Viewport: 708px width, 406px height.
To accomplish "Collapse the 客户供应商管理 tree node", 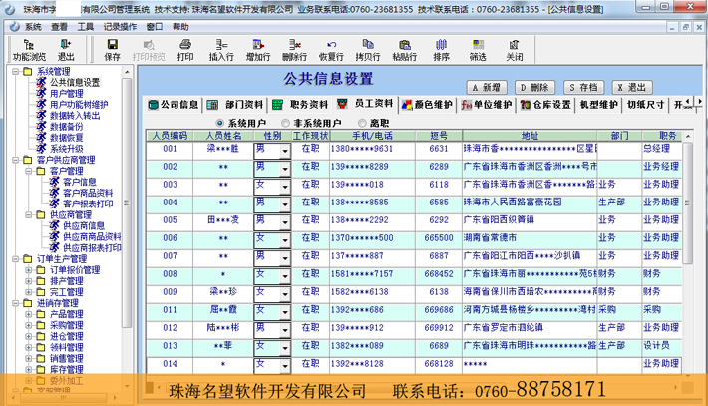I will [x=16, y=160].
